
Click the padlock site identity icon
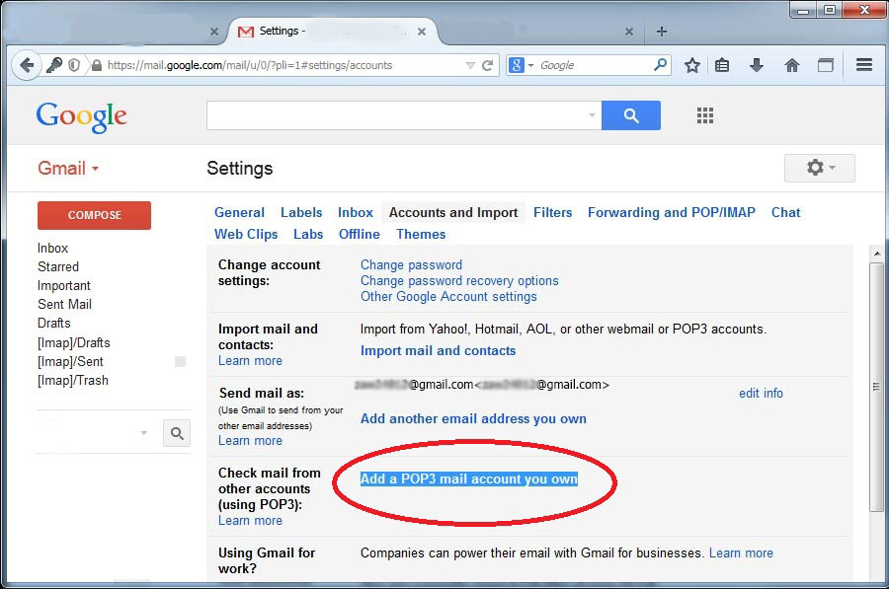(x=97, y=66)
